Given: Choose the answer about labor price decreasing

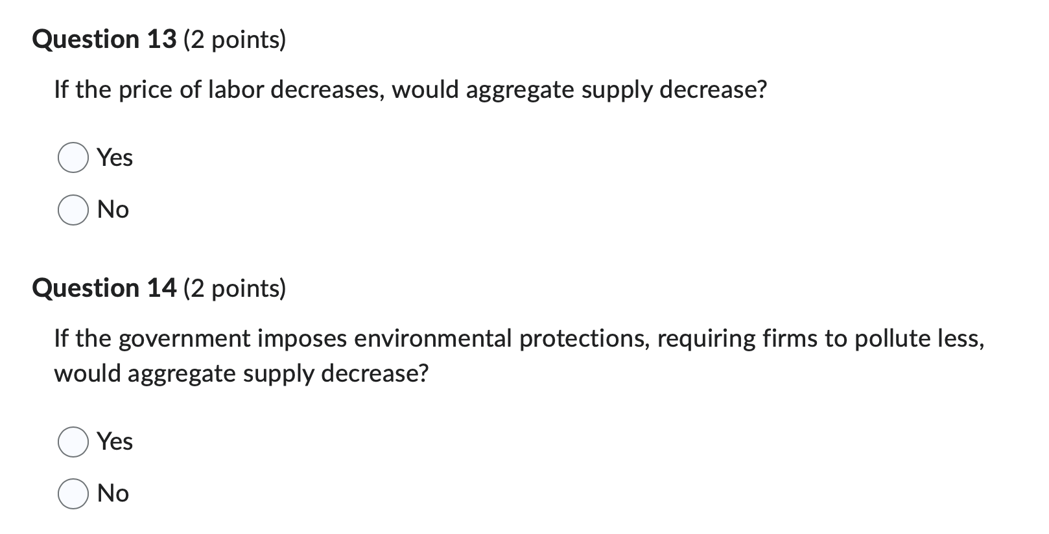Looking at the screenshot, I should (x=73, y=157).
